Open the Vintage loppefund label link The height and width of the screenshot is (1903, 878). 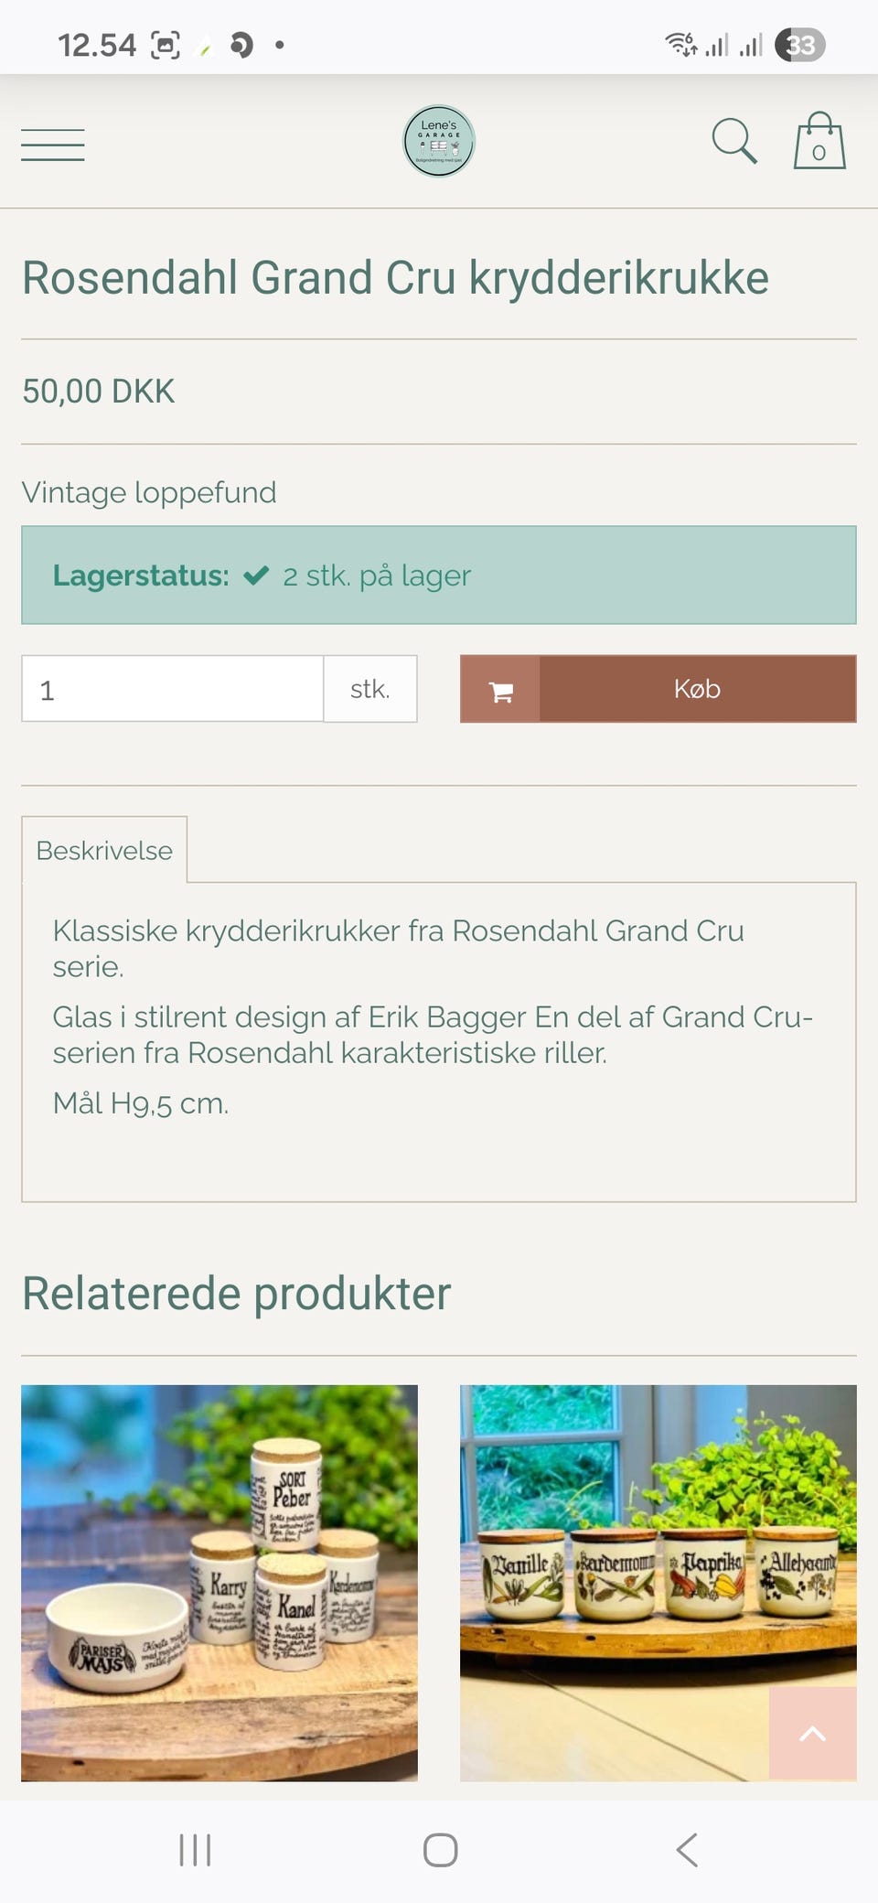[x=149, y=492]
